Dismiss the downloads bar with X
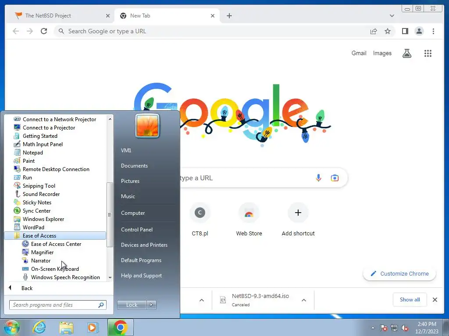The height and width of the screenshot is (336, 449). [435, 299]
